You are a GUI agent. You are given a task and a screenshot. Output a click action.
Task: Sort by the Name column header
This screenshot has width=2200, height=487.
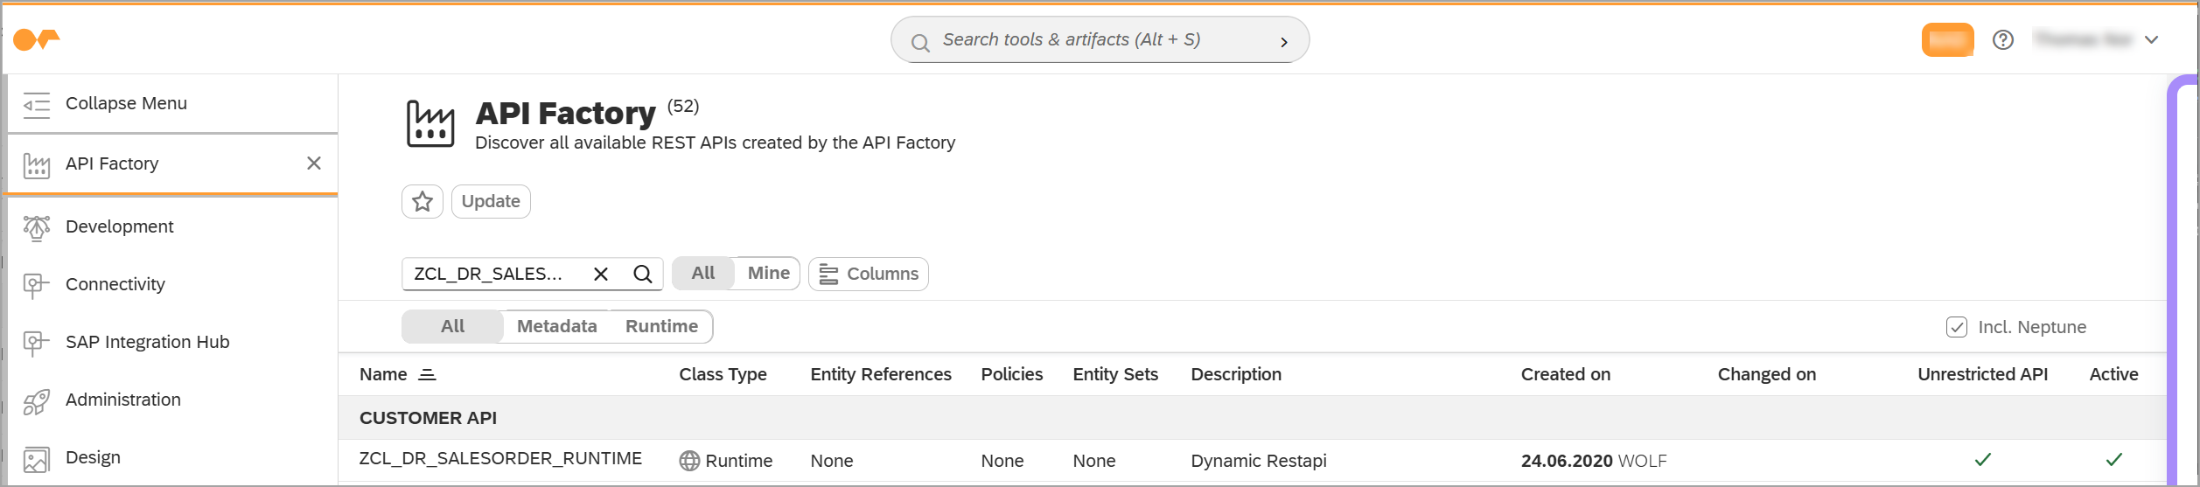tap(383, 374)
